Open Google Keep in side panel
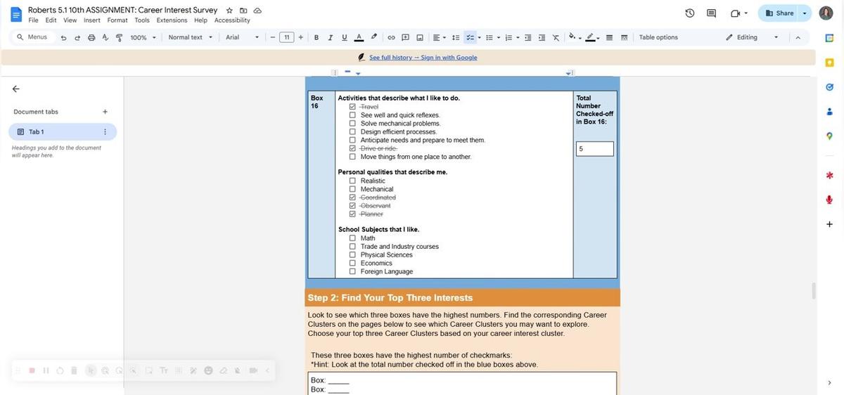Screen dimensions: 844x395 click(x=830, y=62)
